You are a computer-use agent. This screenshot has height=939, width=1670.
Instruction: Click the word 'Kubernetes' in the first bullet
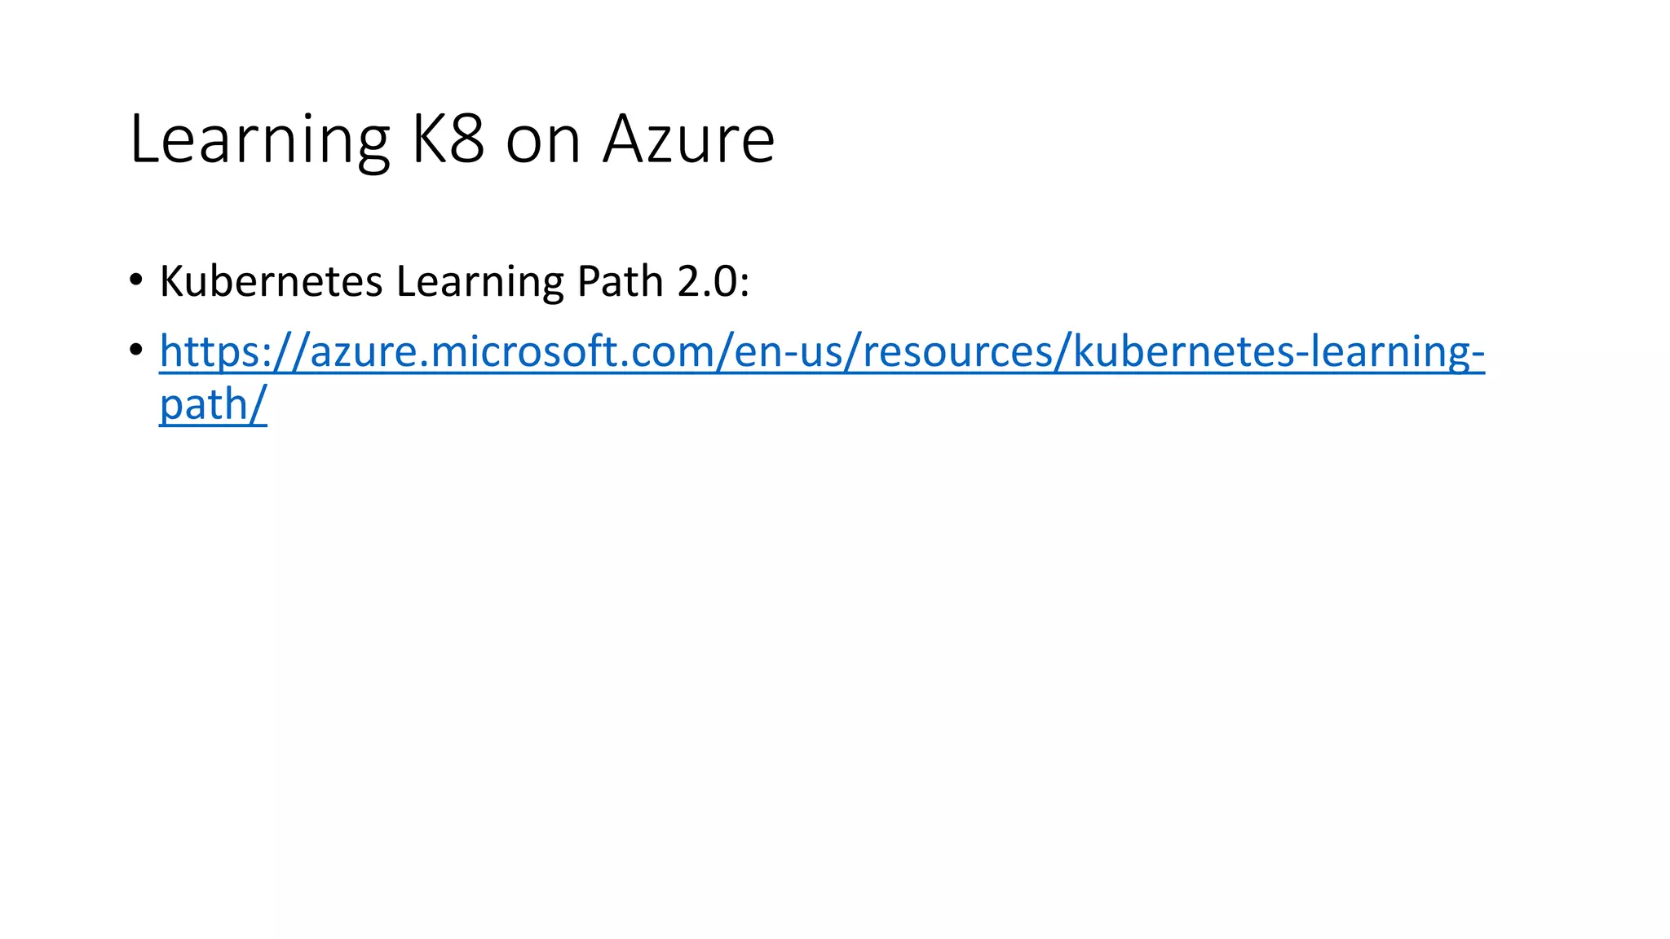coord(272,282)
